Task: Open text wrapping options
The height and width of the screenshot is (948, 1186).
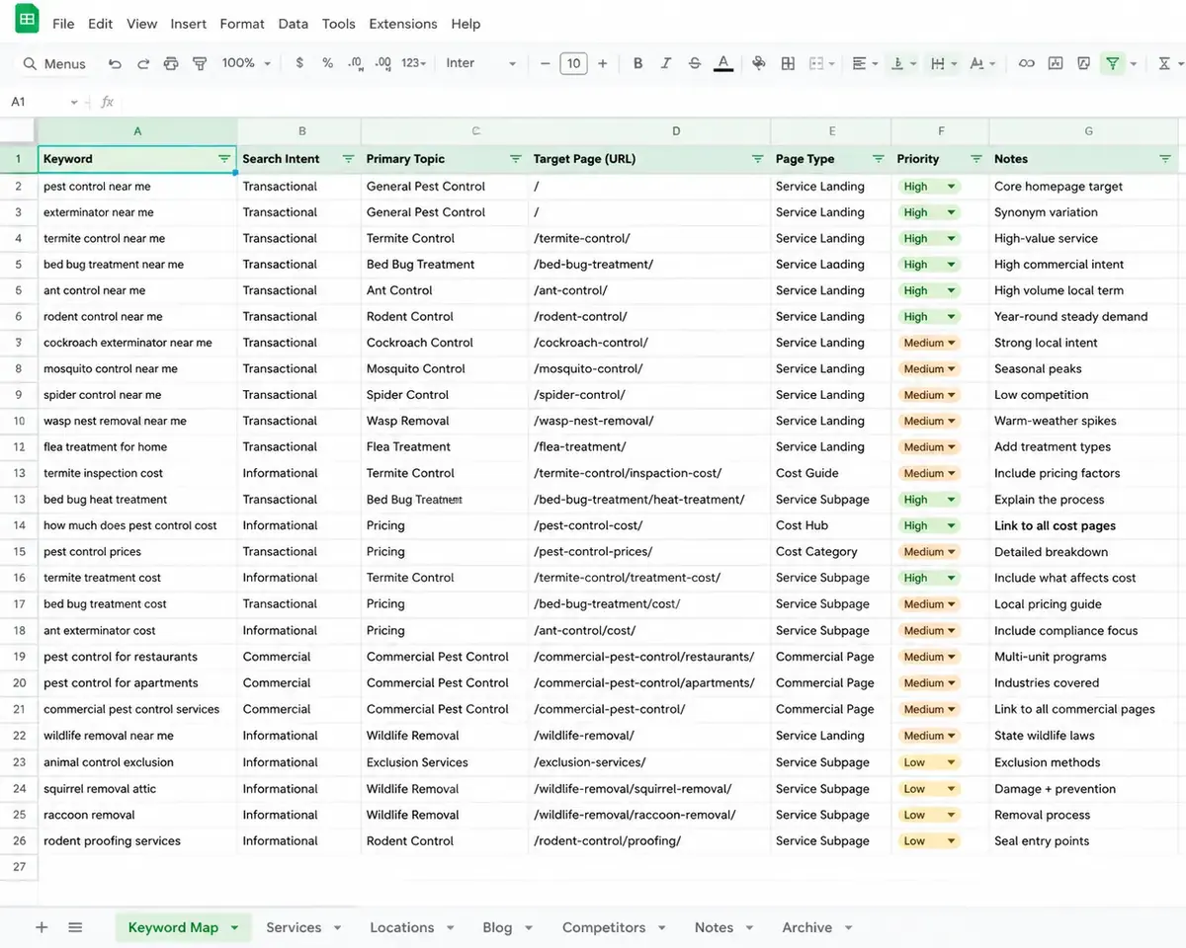Action: (944, 63)
